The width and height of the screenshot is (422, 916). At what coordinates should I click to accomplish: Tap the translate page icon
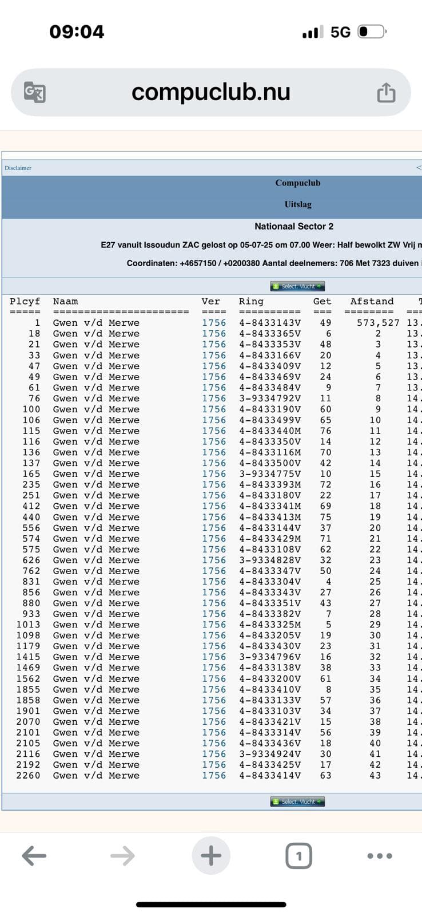tap(34, 92)
